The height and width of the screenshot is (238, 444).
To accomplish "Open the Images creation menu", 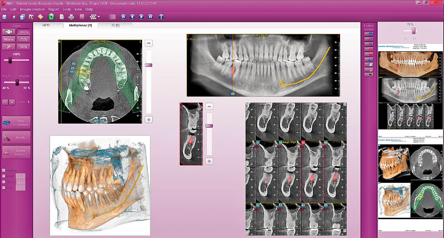I will tap(32, 9).
